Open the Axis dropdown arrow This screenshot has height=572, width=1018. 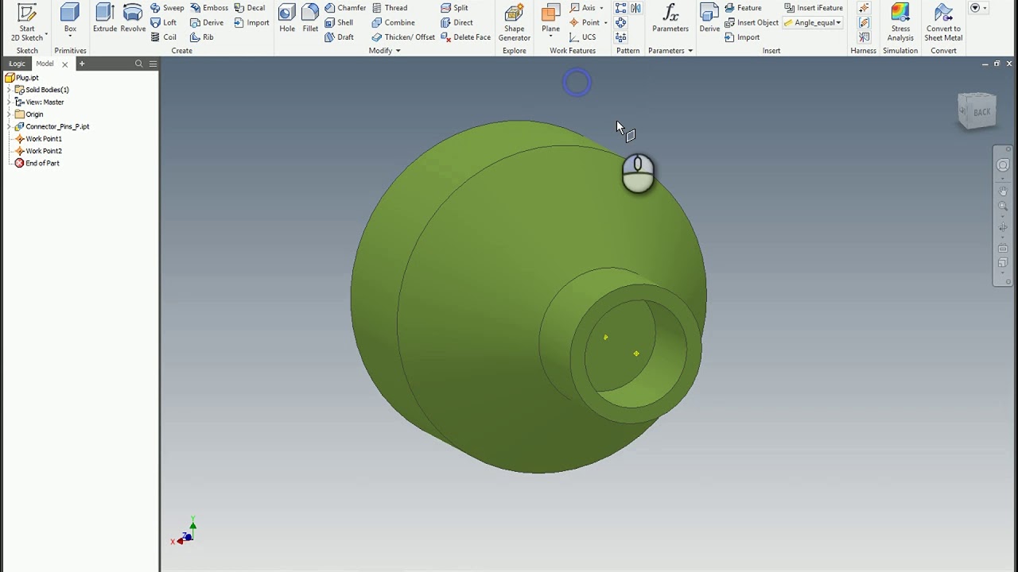pos(601,8)
